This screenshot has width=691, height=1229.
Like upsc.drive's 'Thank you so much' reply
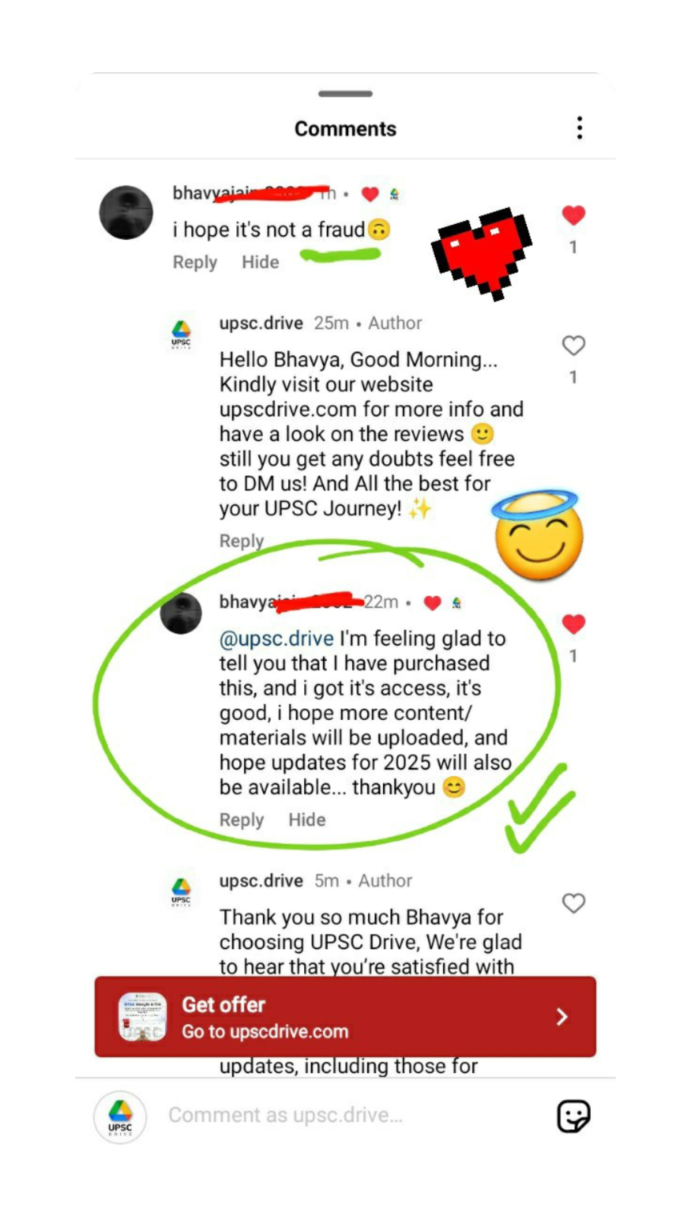573,903
